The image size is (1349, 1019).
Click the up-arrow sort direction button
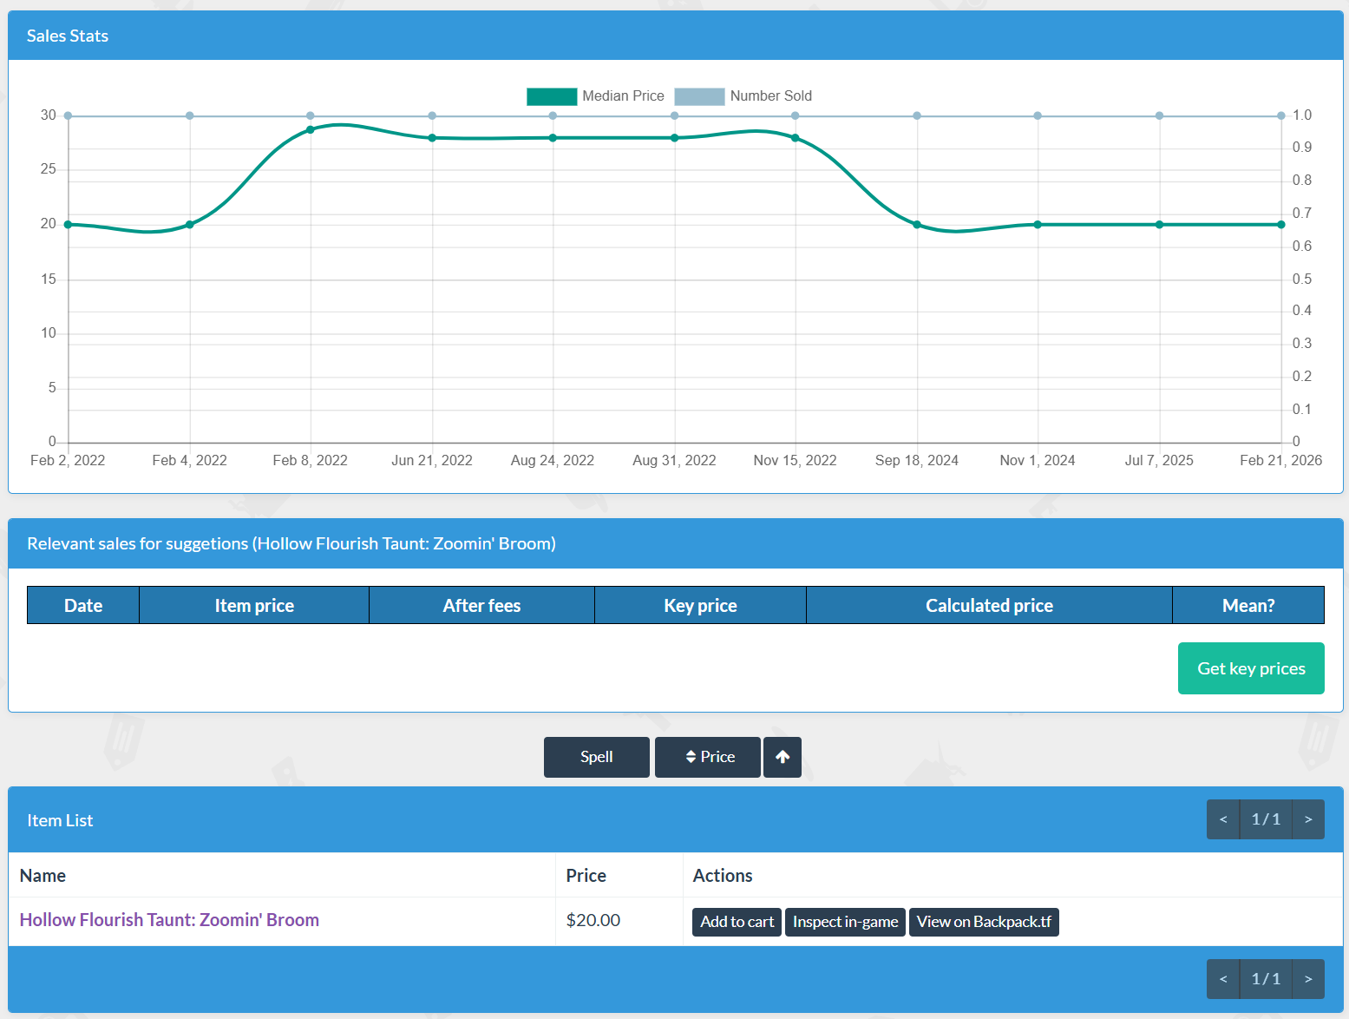pos(783,757)
